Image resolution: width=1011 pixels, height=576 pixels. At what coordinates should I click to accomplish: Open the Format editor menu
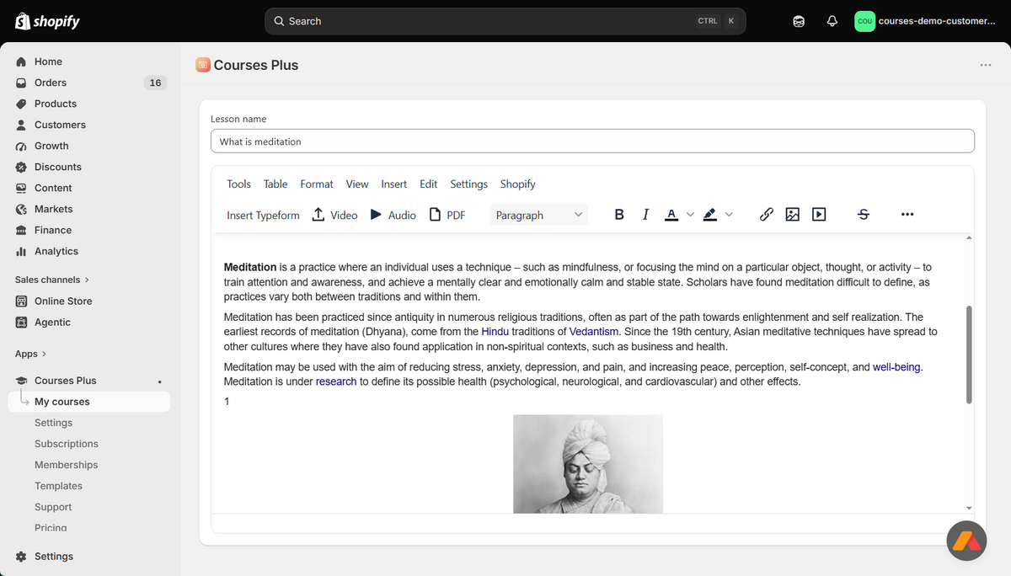coord(317,184)
